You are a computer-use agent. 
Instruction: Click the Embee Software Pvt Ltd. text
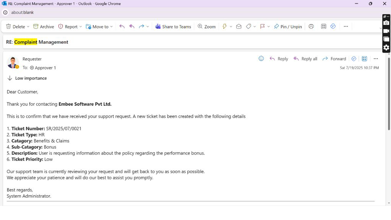(x=85, y=104)
